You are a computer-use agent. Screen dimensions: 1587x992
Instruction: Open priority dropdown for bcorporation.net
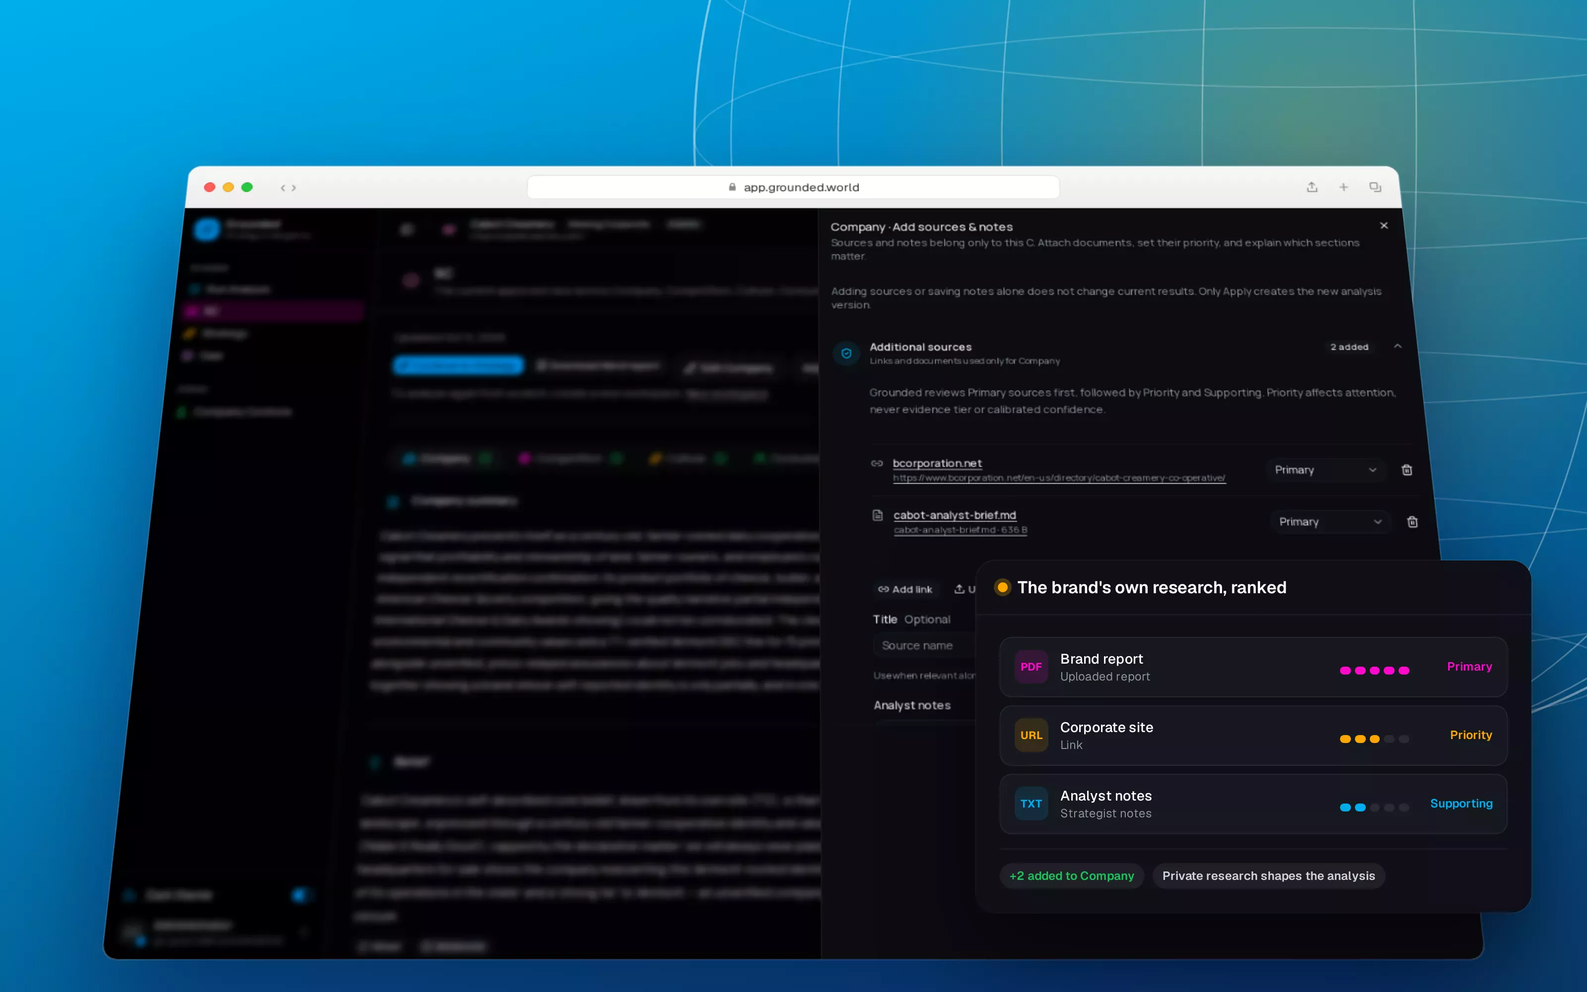pyautogui.click(x=1325, y=470)
